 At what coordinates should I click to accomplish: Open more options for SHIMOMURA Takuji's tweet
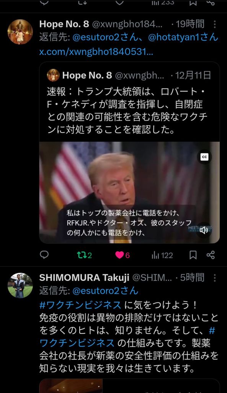point(214,278)
